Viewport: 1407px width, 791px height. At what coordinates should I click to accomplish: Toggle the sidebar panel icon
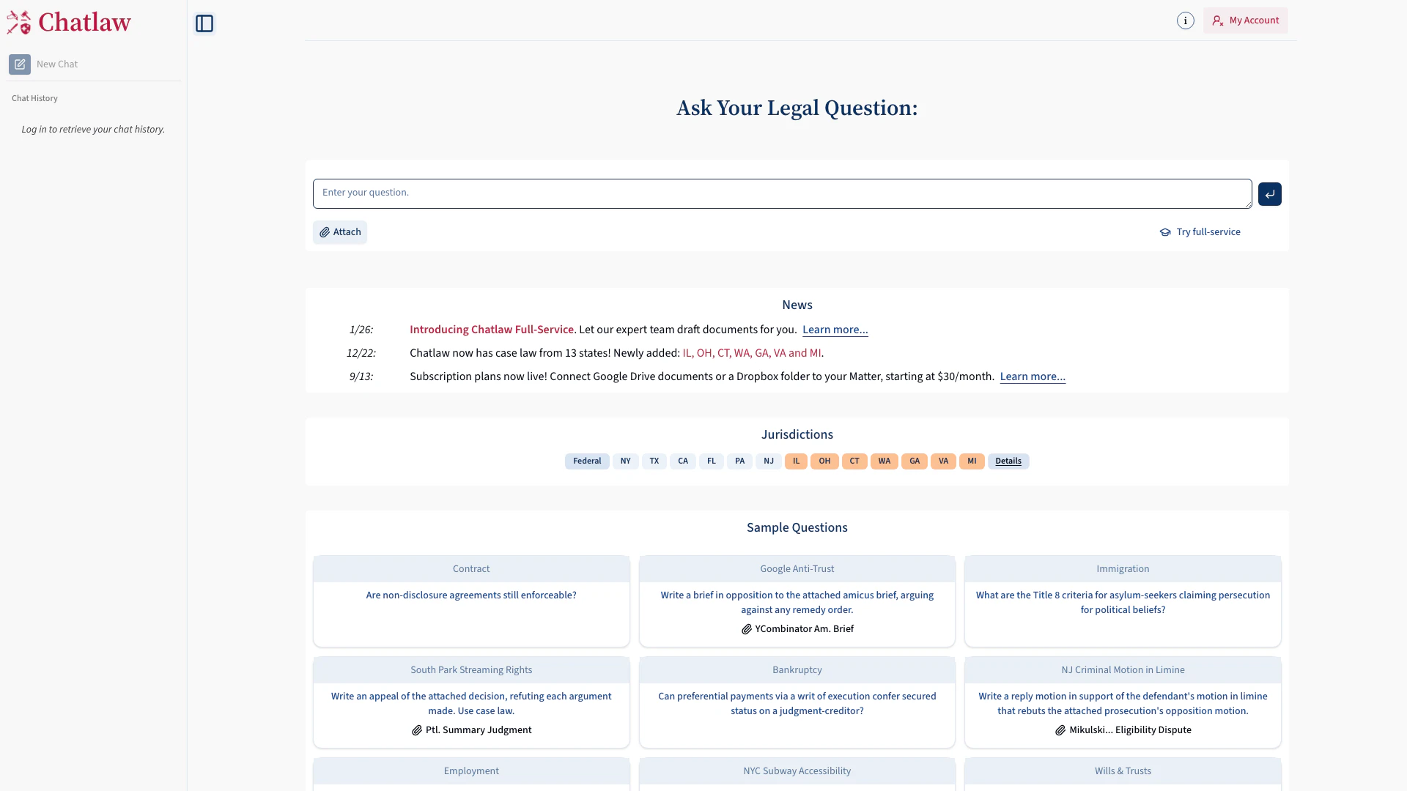pos(204,23)
